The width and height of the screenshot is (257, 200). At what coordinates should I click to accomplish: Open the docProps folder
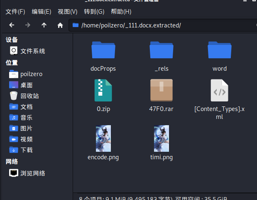[x=103, y=50]
